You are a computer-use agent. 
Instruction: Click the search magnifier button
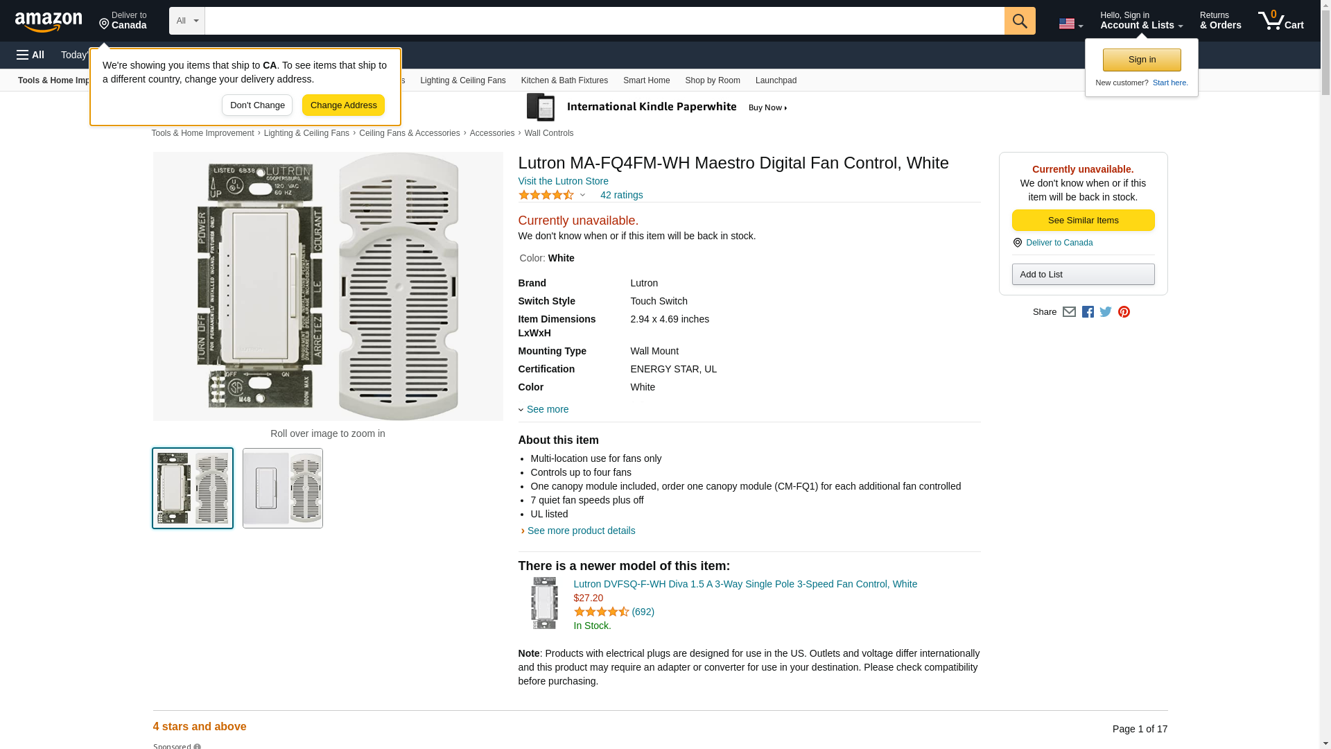pos(1019,21)
